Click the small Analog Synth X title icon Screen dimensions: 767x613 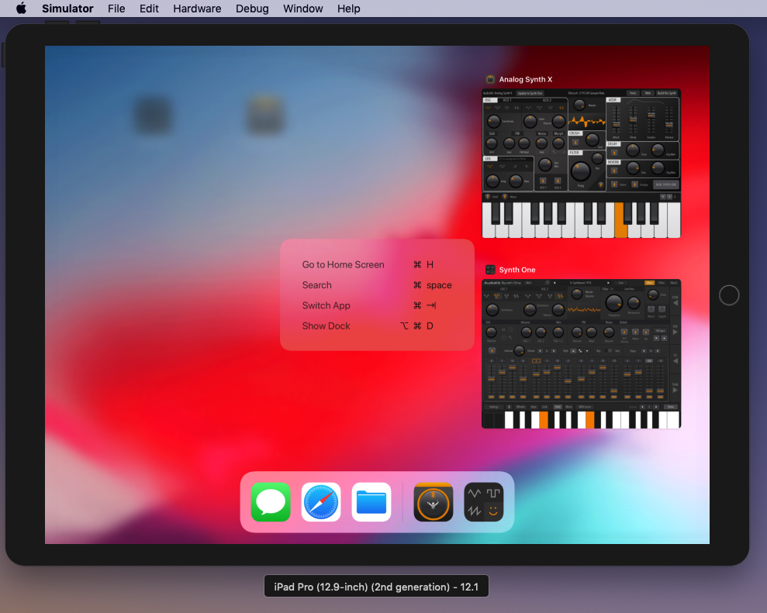point(490,79)
